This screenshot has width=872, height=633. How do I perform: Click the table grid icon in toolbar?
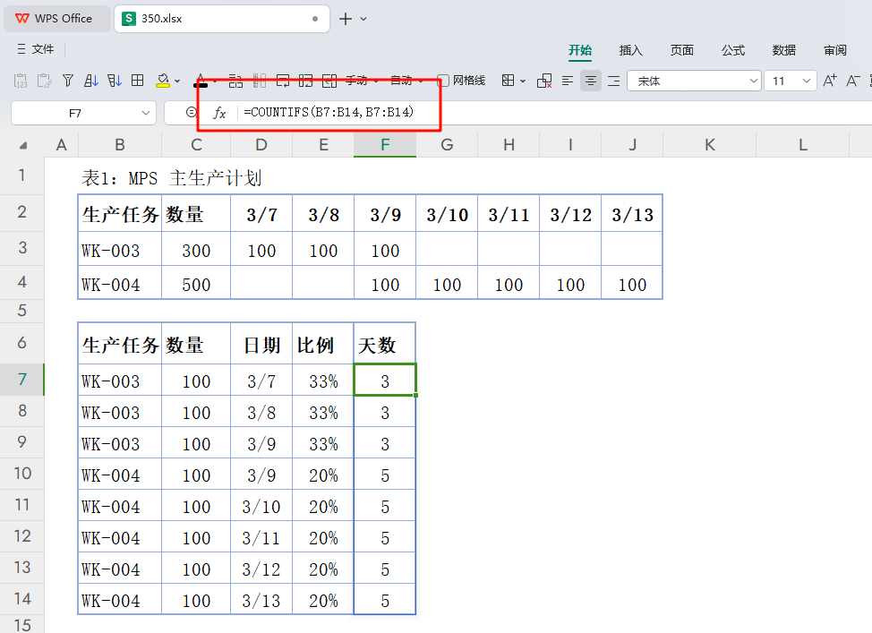[x=137, y=81]
